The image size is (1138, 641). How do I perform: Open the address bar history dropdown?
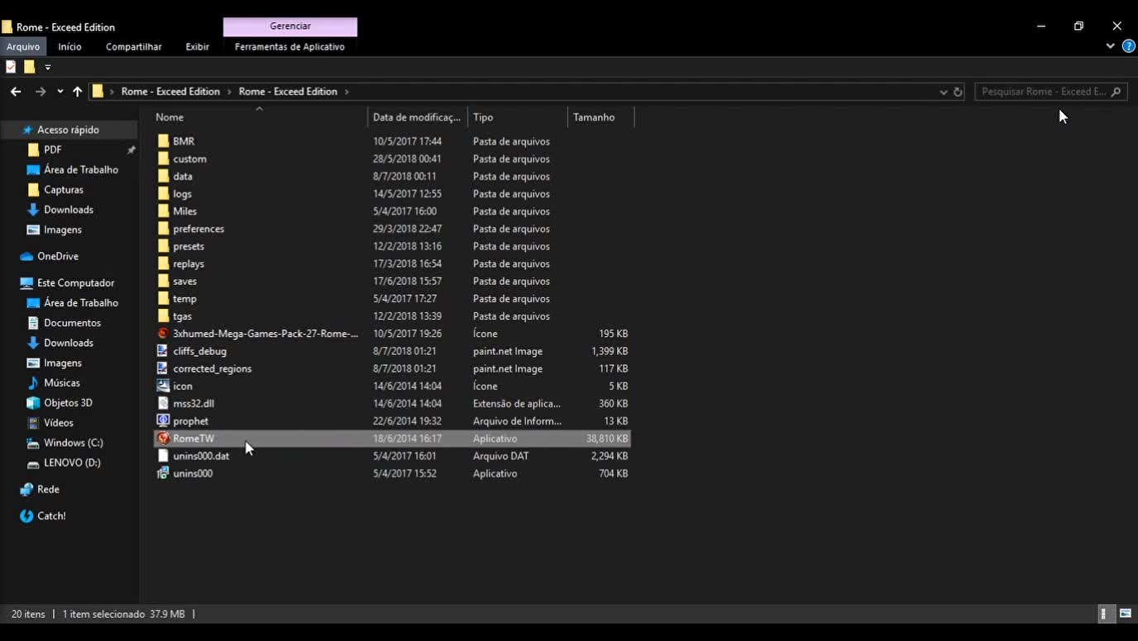pos(943,92)
